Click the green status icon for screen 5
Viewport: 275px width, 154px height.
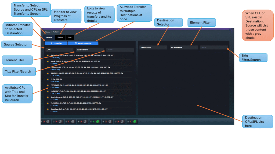pyautogui.click(x=98, y=121)
